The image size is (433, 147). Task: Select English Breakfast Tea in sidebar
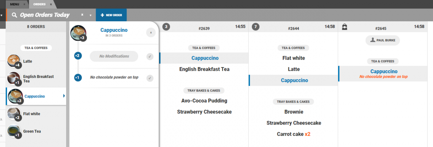point(38,79)
